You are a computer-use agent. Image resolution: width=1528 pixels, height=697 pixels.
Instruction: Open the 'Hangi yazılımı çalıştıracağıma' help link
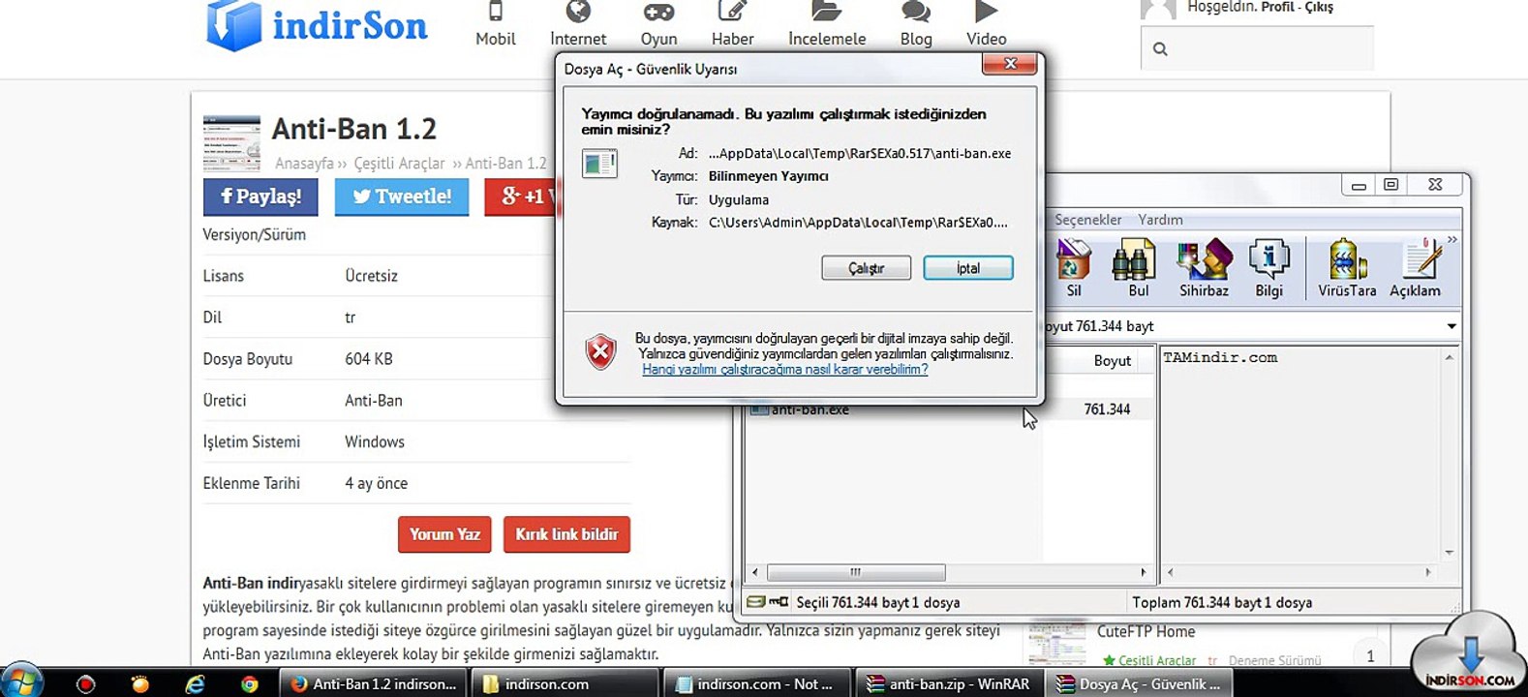pyautogui.click(x=784, y=369)
